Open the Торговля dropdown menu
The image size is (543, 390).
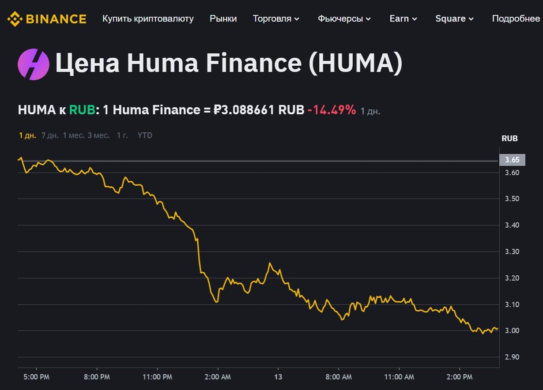pos(276,19)
